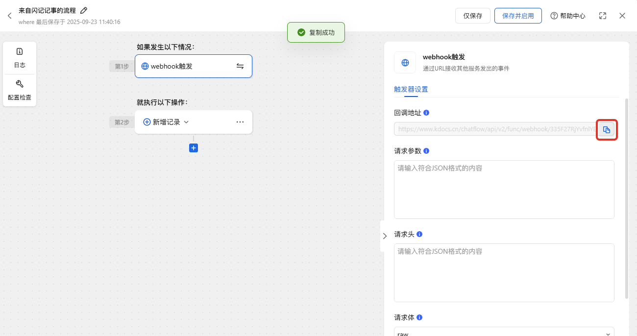Go back with the left arrow icon

[x=9, y=15]
